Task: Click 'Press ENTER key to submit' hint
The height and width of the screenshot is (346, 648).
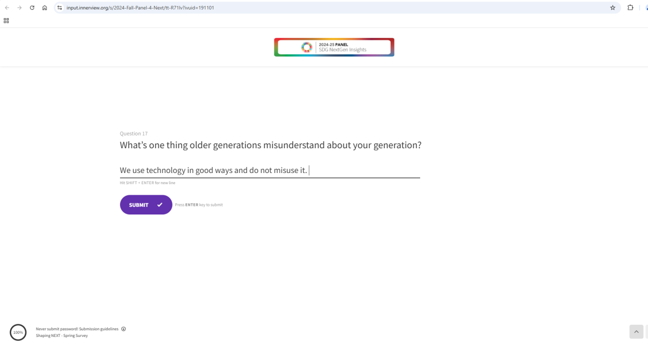Action: (198, 205)
